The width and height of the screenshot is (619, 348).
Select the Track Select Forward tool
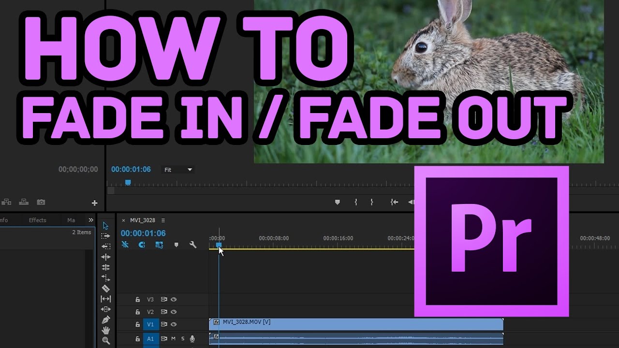pyautogui.click(x=106, y=236)
